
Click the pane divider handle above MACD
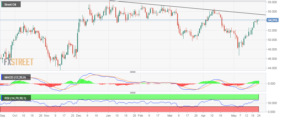coord(133,72)
